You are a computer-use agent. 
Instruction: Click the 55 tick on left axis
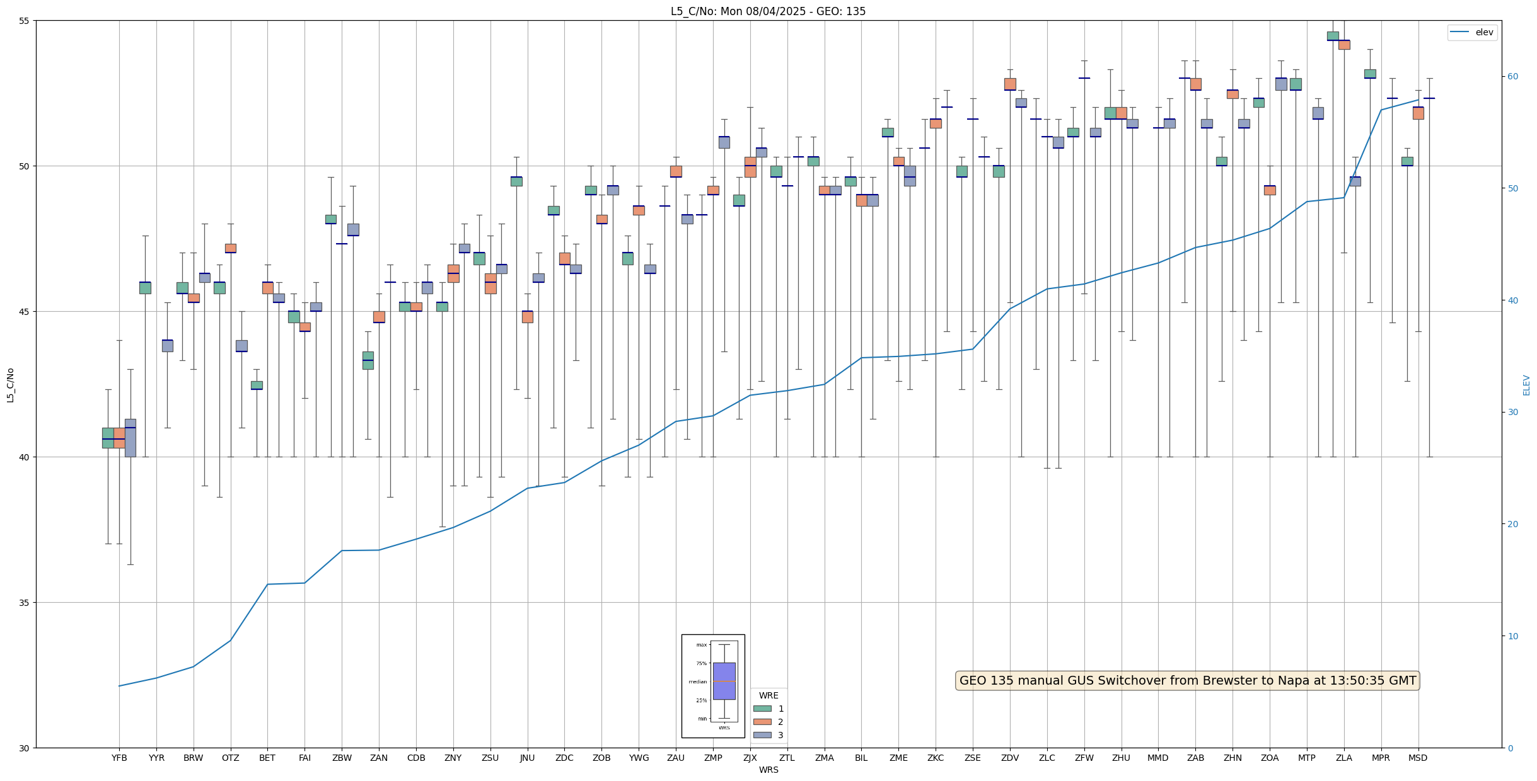(25, 21)
